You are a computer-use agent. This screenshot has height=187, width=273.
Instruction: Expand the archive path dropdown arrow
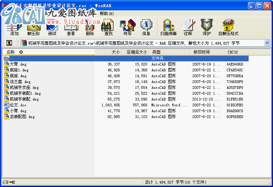tap(267, 43)
